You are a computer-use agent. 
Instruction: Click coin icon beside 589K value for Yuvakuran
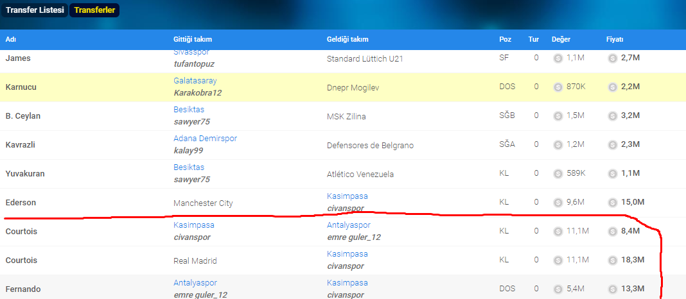558,173
